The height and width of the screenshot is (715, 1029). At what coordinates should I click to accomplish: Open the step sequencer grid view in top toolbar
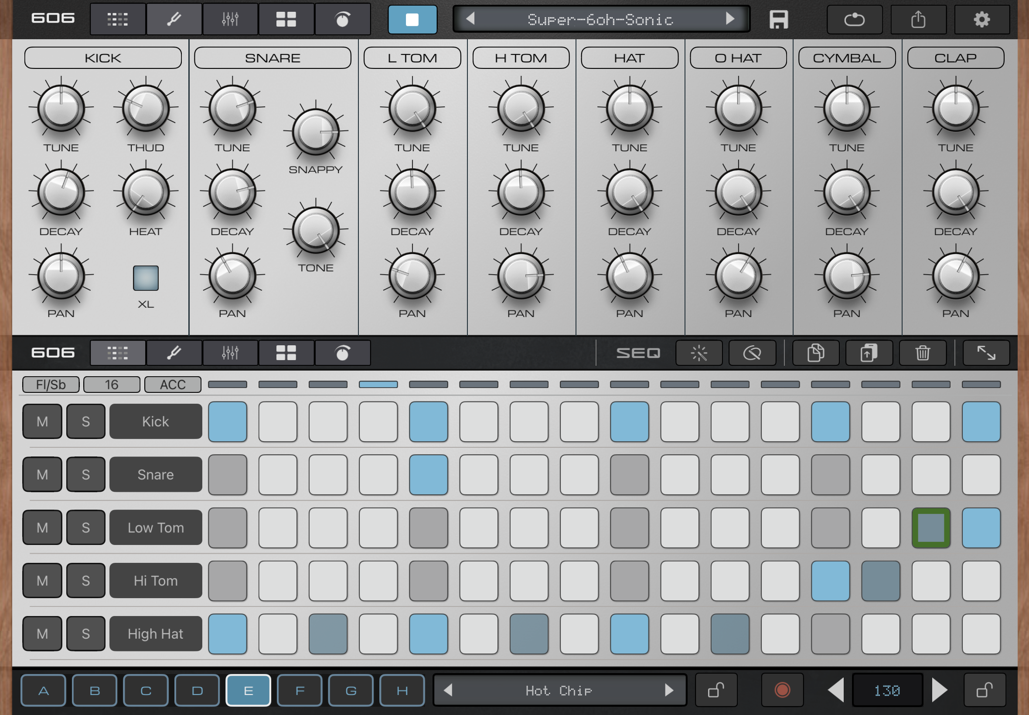click(x=118, y=19)
